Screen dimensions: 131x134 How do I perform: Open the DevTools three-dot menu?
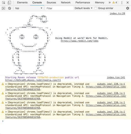pyautogui.click(x=122, y=2)
